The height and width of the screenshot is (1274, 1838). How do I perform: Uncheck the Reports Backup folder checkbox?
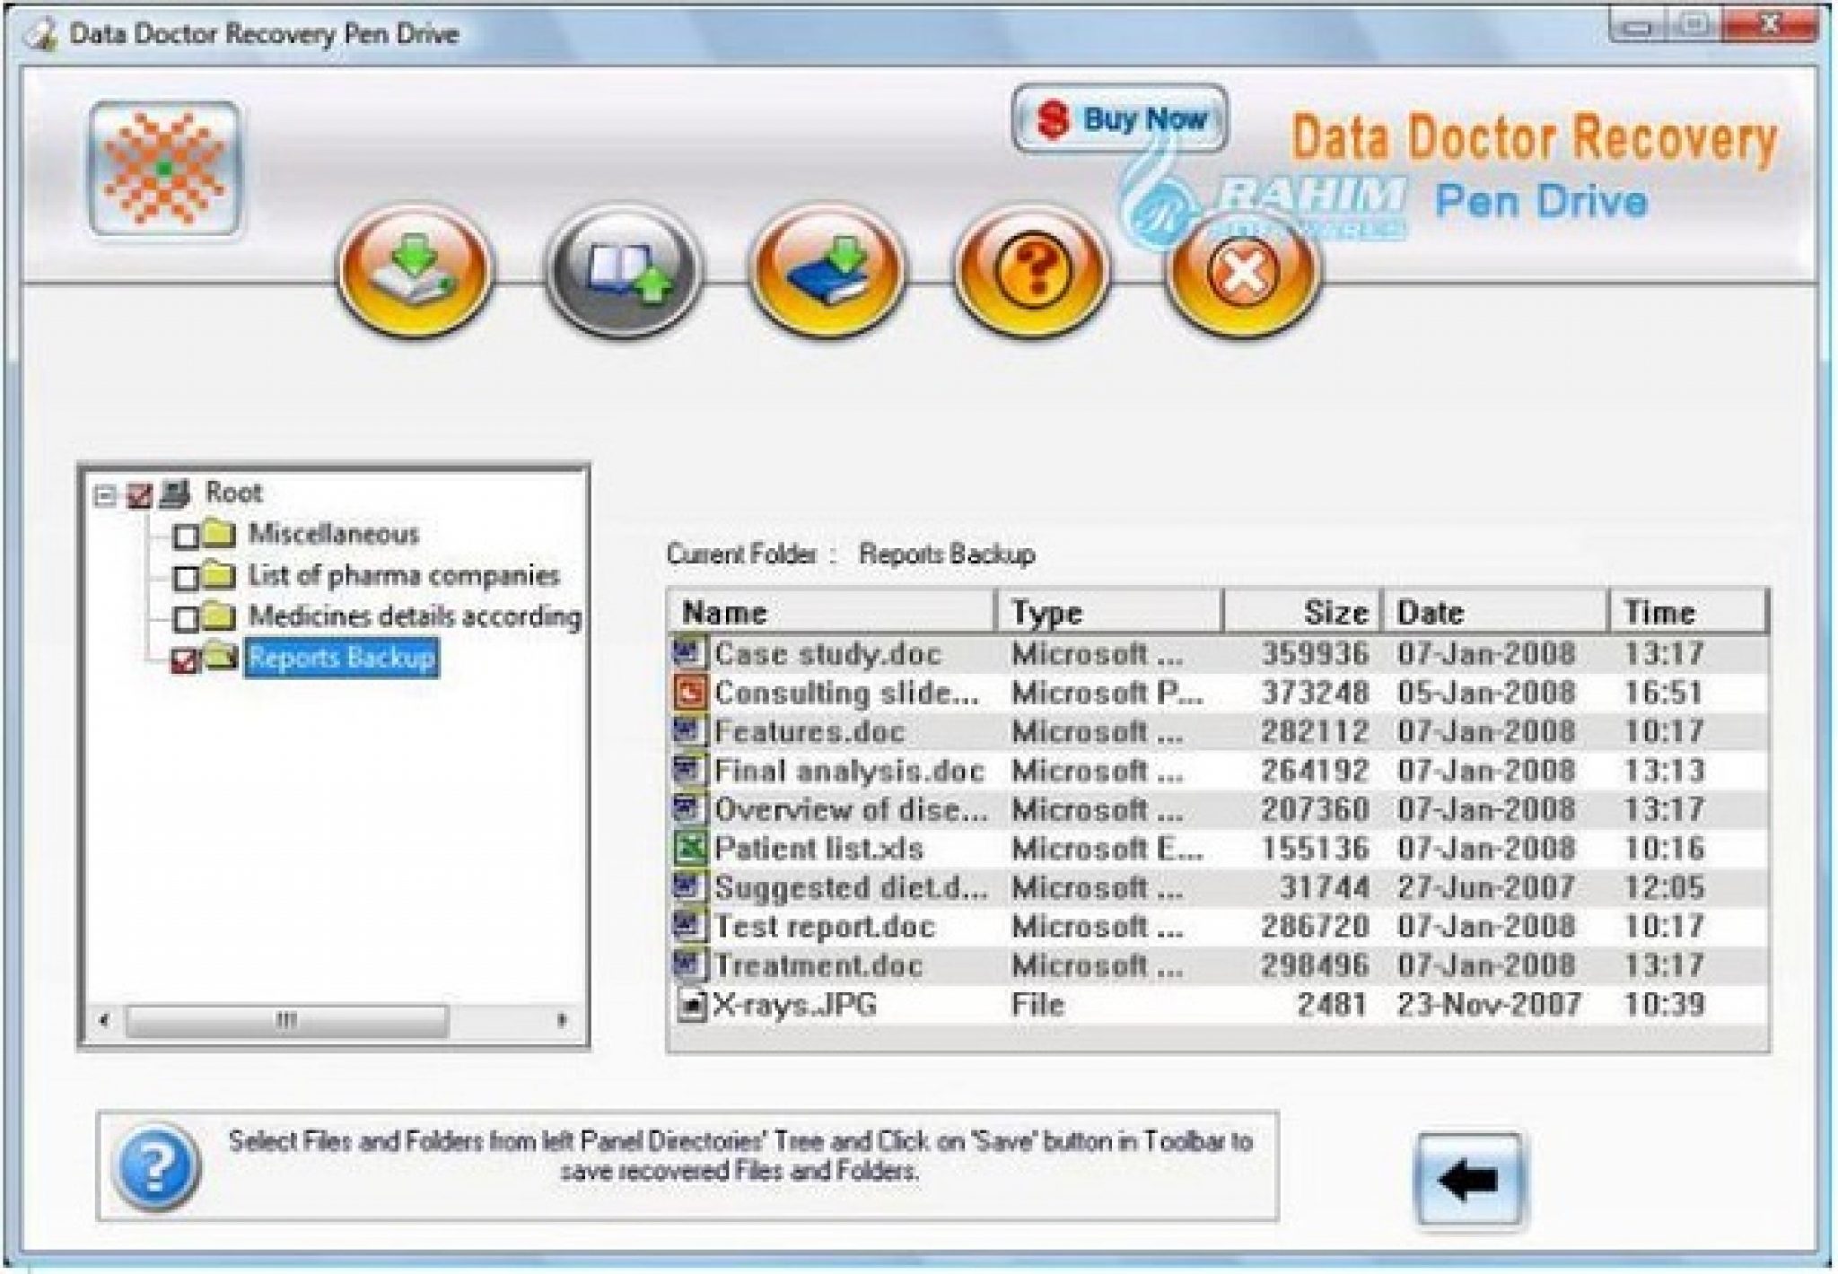[184, 661]
